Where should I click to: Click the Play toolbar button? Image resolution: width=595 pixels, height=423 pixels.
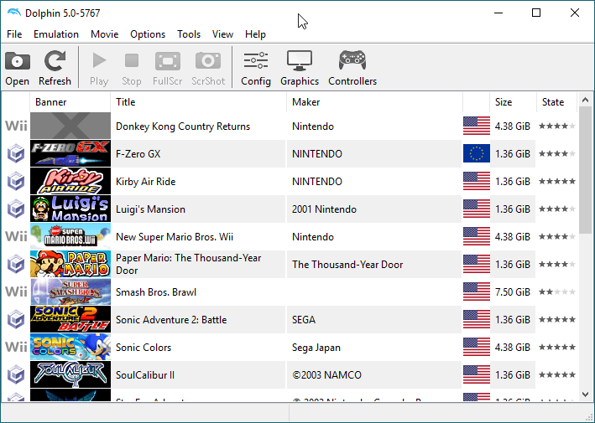point(99,68)
